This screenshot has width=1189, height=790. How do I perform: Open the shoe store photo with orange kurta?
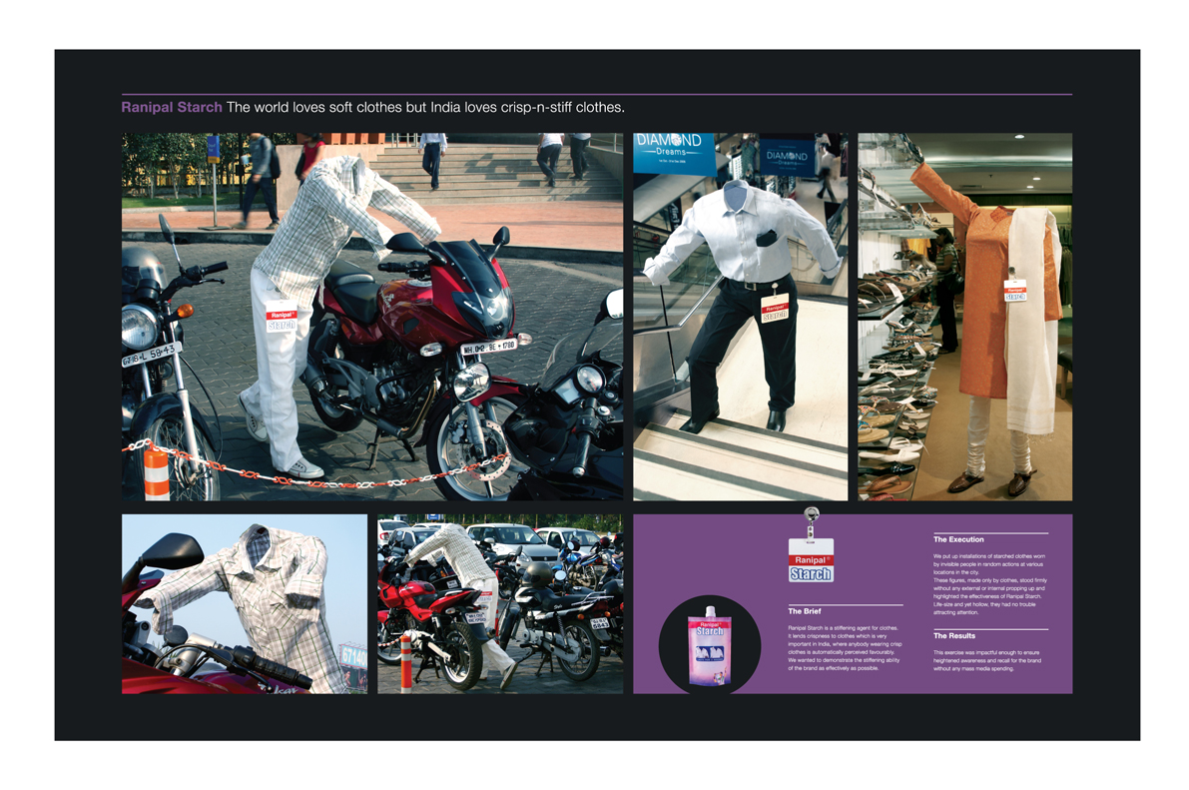[x=964, y=317]
